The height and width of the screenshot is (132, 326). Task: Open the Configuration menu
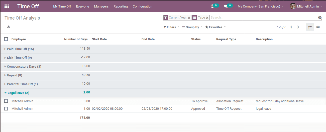[142, 6]
